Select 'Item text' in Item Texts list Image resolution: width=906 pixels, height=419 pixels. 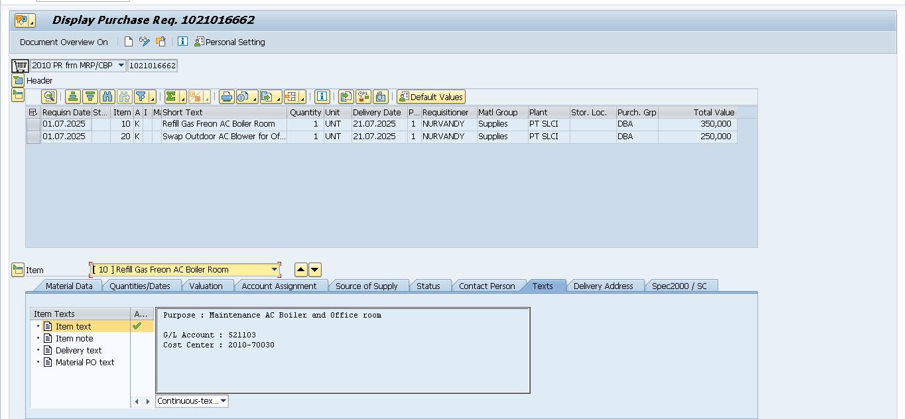pyautogui.click(x=74, y=326)
